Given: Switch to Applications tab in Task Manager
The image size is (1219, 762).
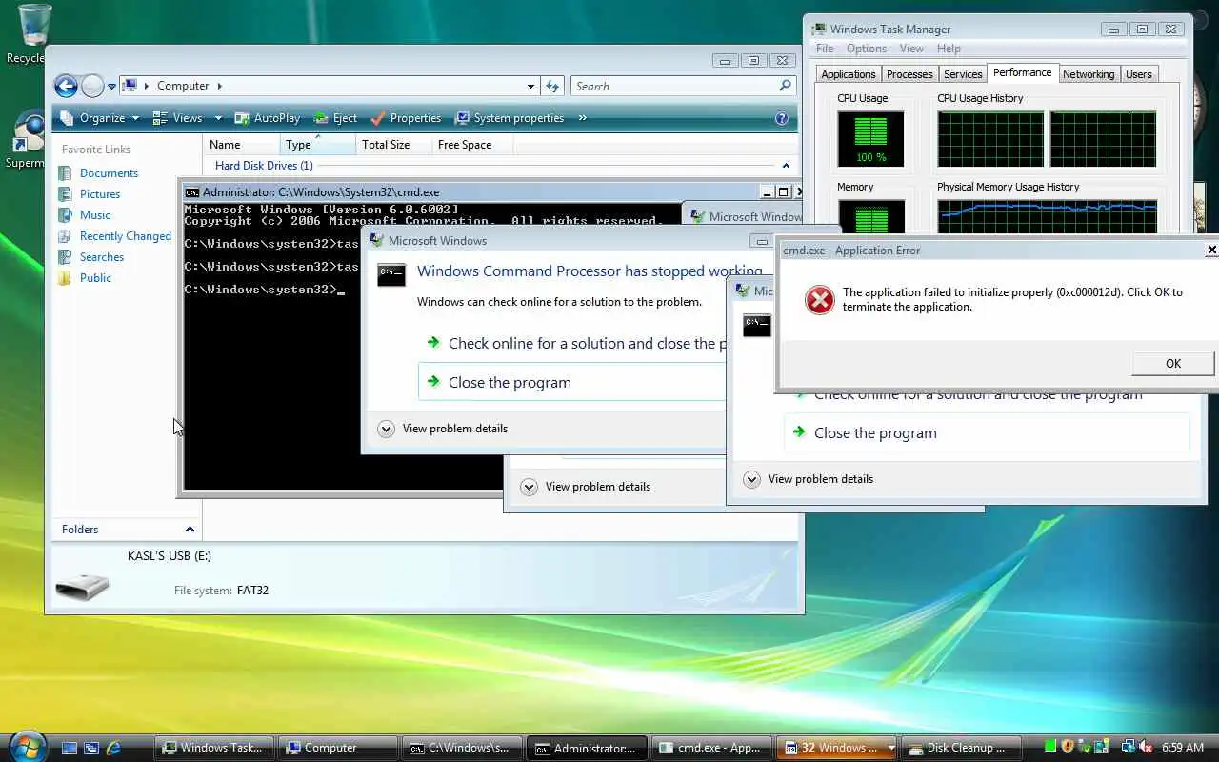Looking at the screenshot, I should pyautogui.click(x=848, y=74).
